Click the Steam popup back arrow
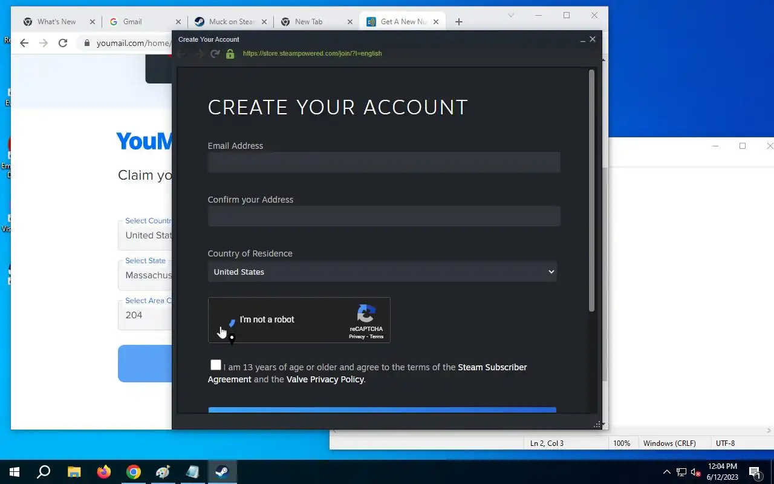This screenshot has height=484, width=774. point(181,54)
